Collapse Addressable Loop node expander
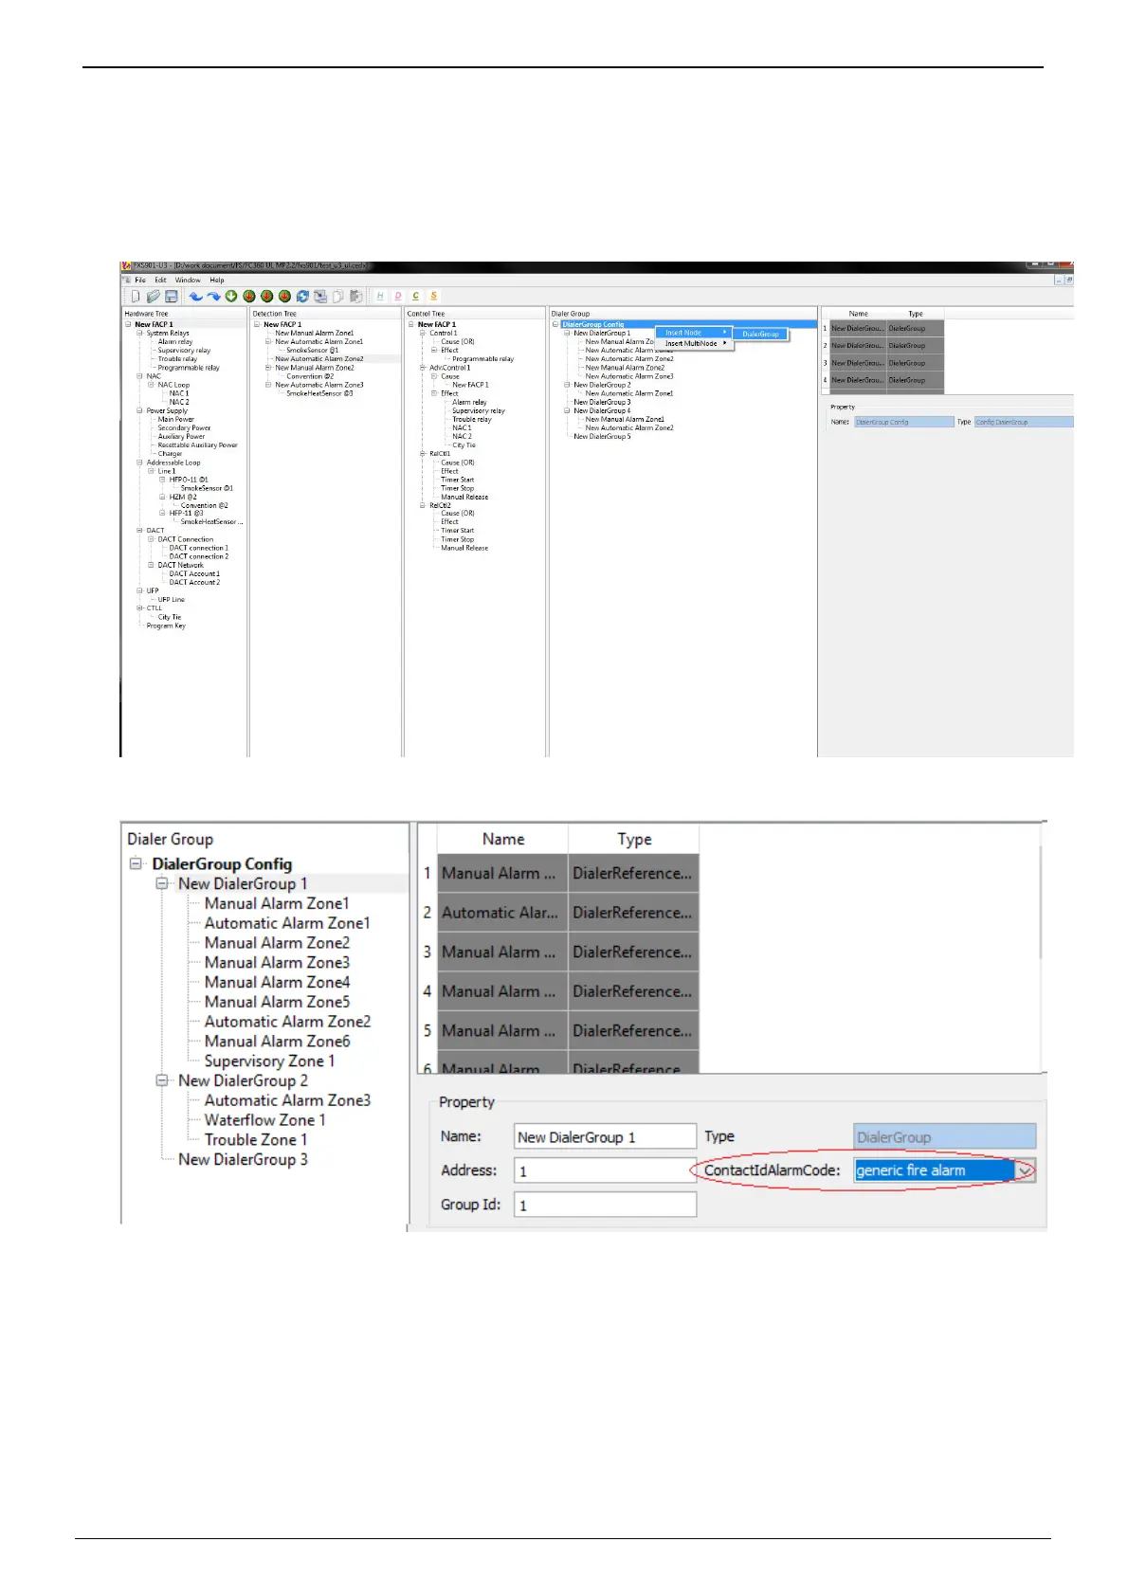The image size is (1128, 1596). pos(139,462)
